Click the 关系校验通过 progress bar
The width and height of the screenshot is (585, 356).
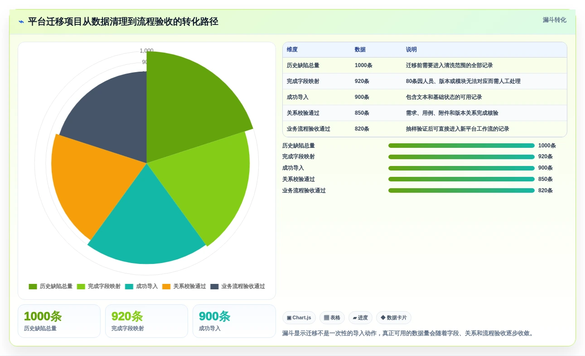461,179
